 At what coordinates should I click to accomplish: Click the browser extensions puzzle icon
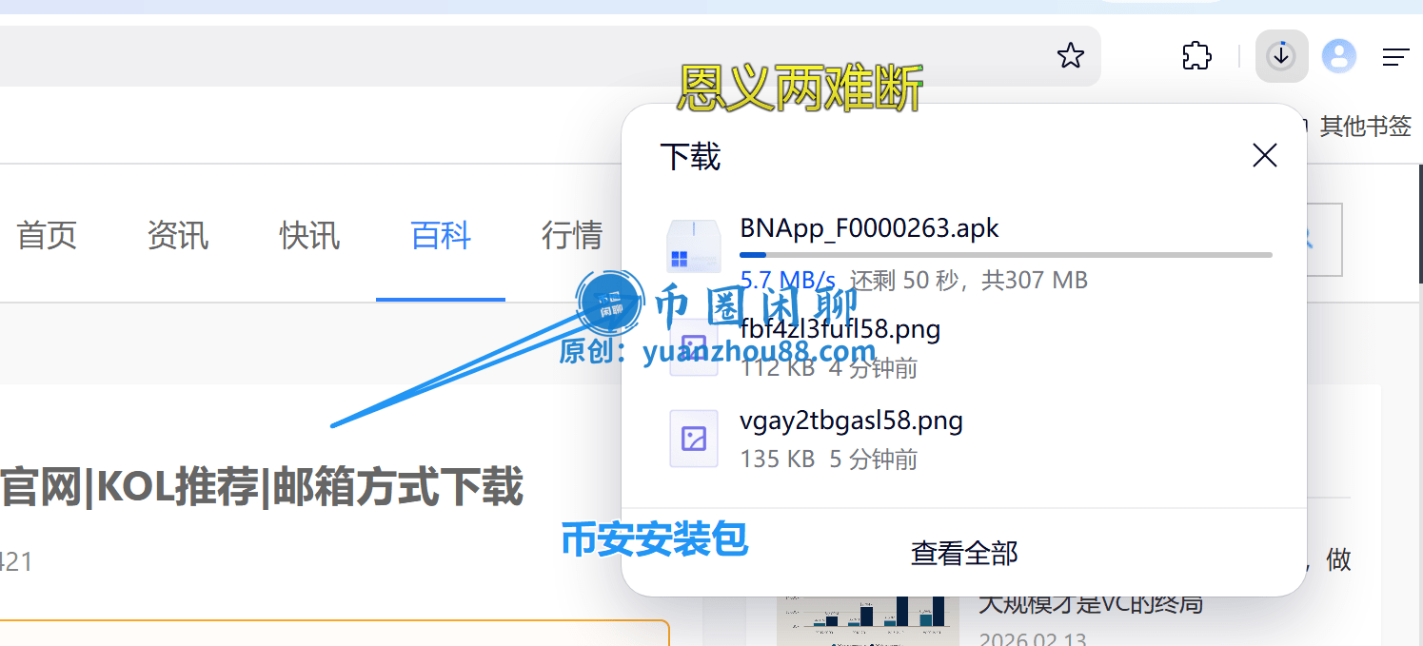[x=1196, y=56]
